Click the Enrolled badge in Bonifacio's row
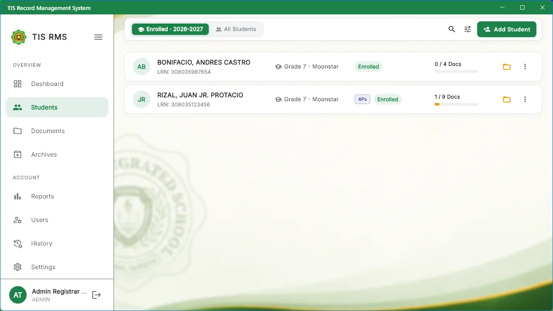 point(368,67)
